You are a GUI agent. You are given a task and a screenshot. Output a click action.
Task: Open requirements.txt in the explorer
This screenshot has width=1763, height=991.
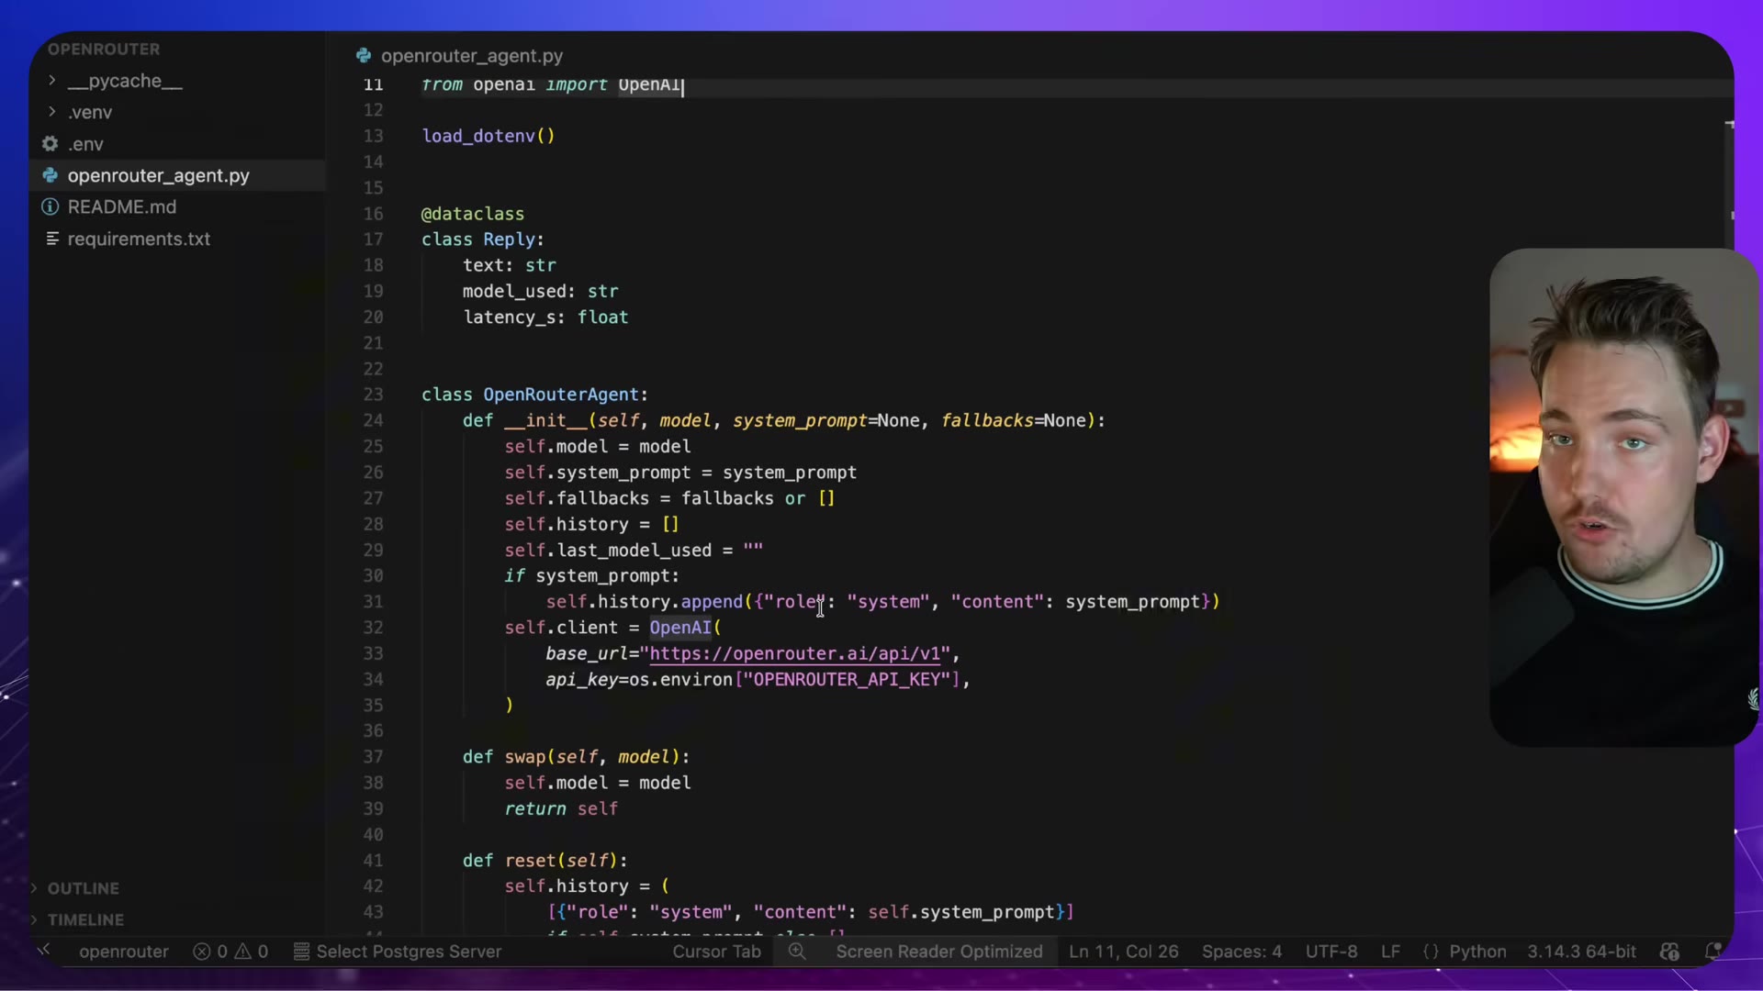pyautogui.click(x=139, y=239)
